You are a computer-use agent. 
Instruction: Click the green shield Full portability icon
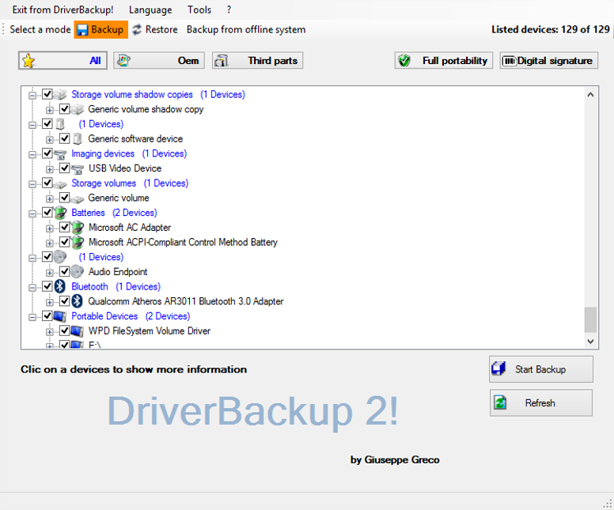[404, 61]
